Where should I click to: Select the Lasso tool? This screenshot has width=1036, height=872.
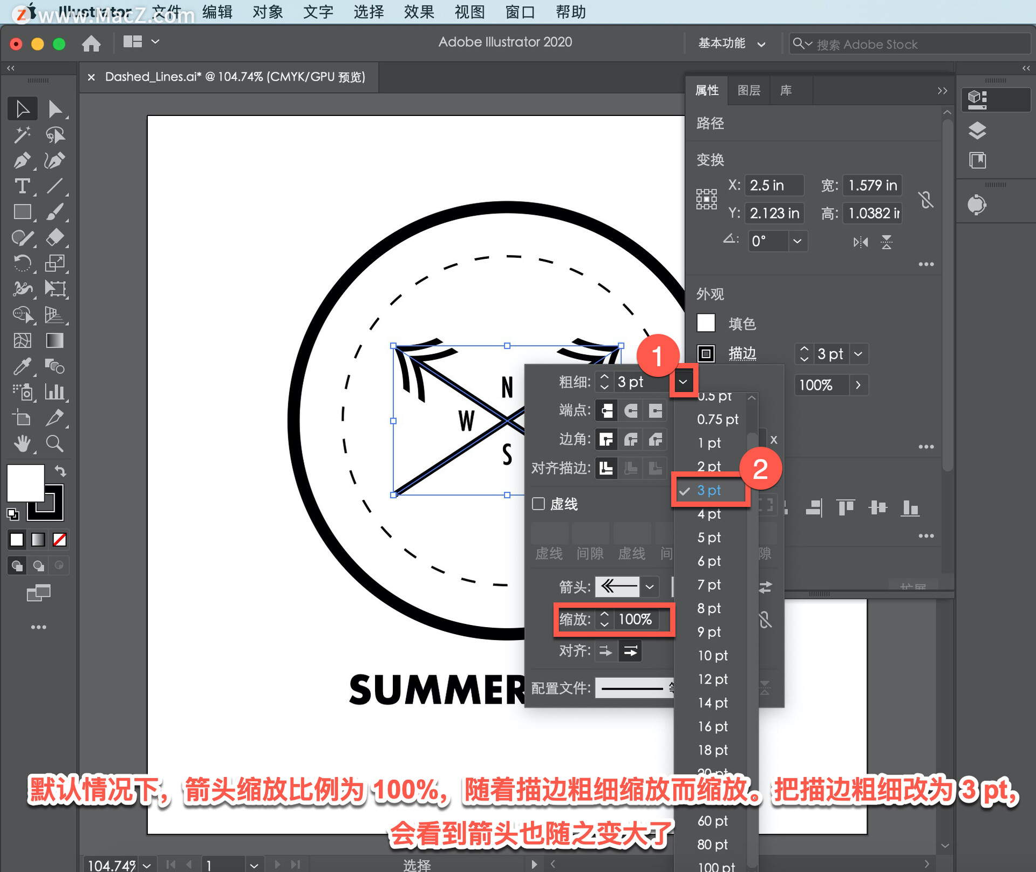55,134
